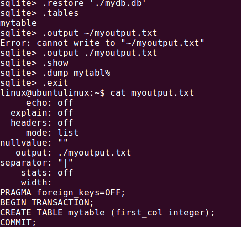The image size is (241, 227).
Task: Click the '.dump mytabl%' command line
Action: click(x=55, y=73)
